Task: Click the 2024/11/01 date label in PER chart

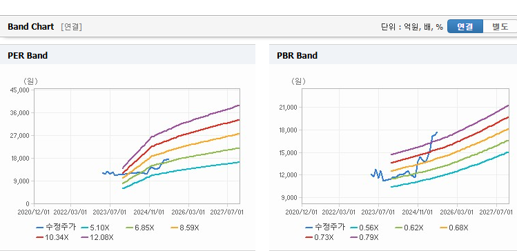Action: click(x=149, y=212)
